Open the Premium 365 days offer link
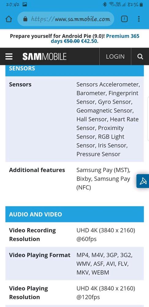Screen dimensions: 149x307 point(95,39)
